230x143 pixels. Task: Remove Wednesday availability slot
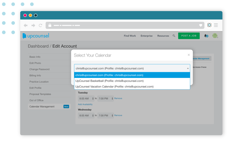pyautogui.click(x=118, y=115)
